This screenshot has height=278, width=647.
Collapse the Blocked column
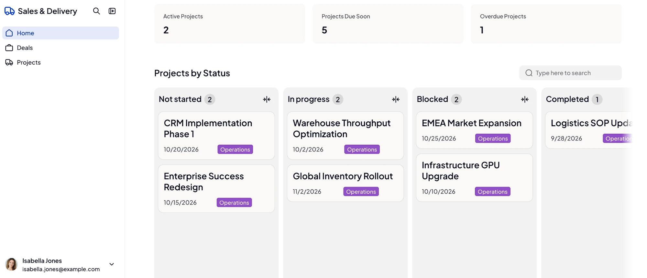[525, 99]
